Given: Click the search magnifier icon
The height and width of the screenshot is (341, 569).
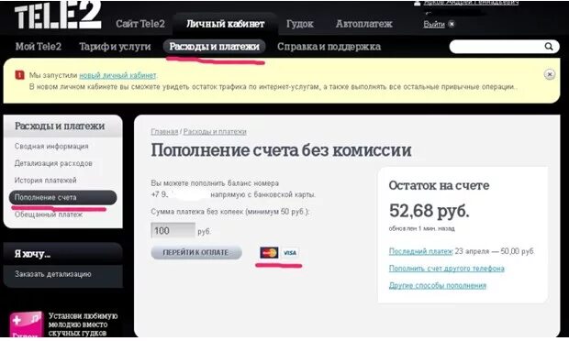Looking at the screenshot, I should tap(549, 47).
